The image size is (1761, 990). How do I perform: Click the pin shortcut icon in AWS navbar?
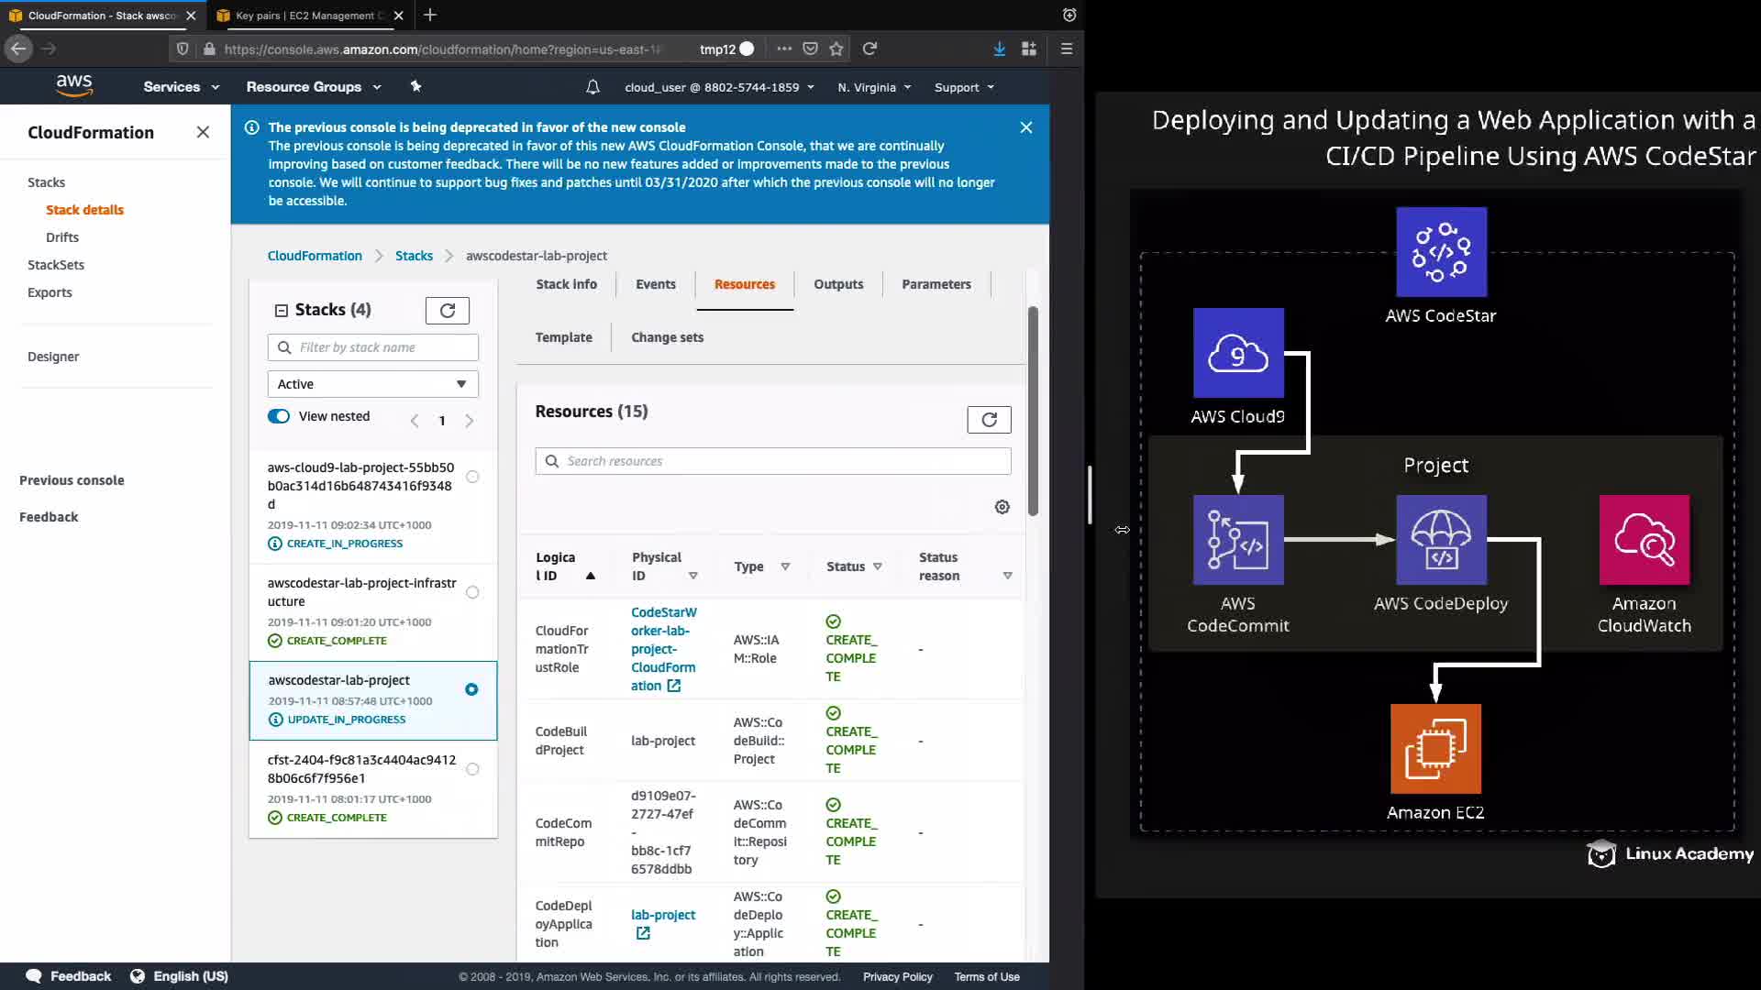[x=415, y=86]
